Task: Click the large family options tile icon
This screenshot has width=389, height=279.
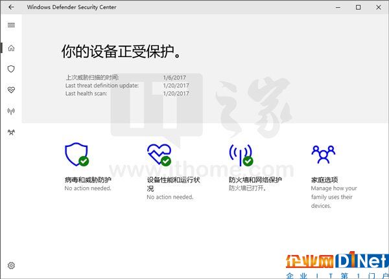Action: click(324, 154)
